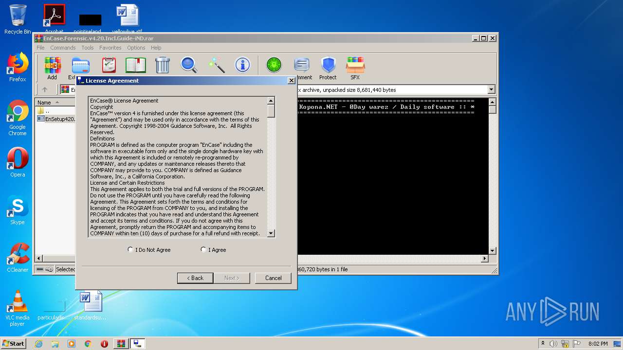Viewport: 623px width, 350px height.
Task: Open the yellowlive.rtf desktop document
Action: click(x=128, y=18)
